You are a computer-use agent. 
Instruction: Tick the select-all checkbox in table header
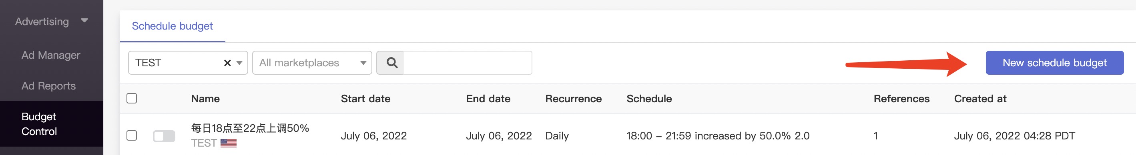132,98
